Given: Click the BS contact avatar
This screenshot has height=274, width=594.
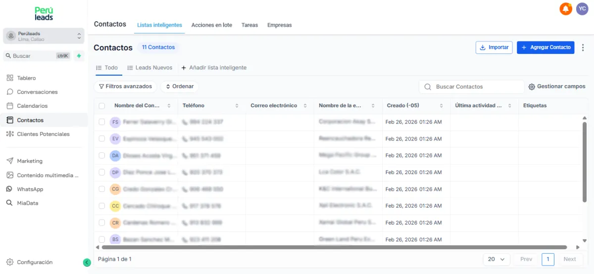Looking at the screenshot, I should point(115,239).
